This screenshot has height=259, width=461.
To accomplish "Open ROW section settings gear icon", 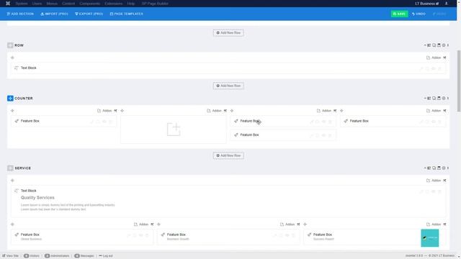I will (444, 45).
